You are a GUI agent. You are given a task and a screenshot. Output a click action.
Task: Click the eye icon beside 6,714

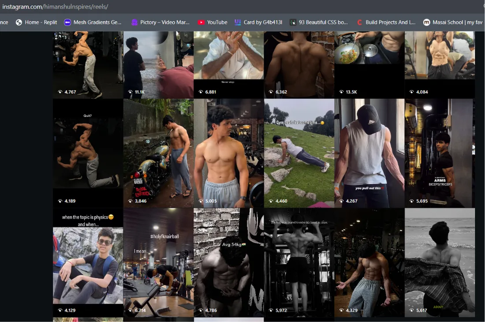tap(130, 310)
